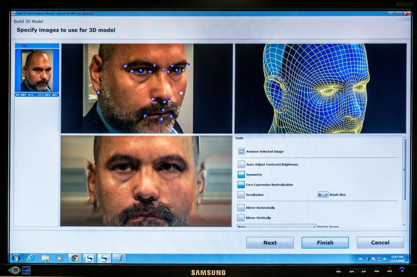Open Windows Media Player from the taskbar

tap(60, 259)
